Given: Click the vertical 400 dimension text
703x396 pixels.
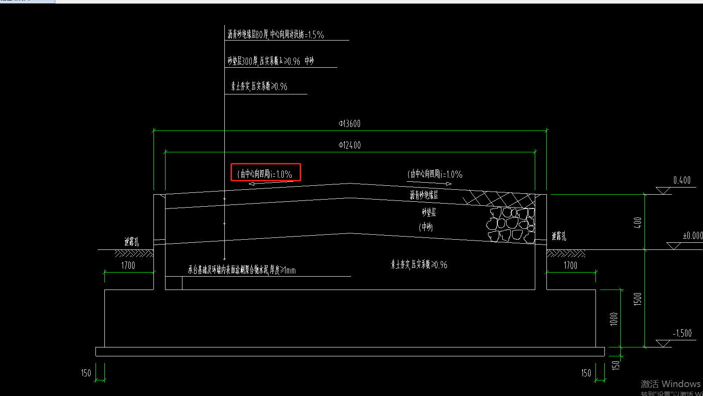Looking at the screenshot, I should click(638, 223).
